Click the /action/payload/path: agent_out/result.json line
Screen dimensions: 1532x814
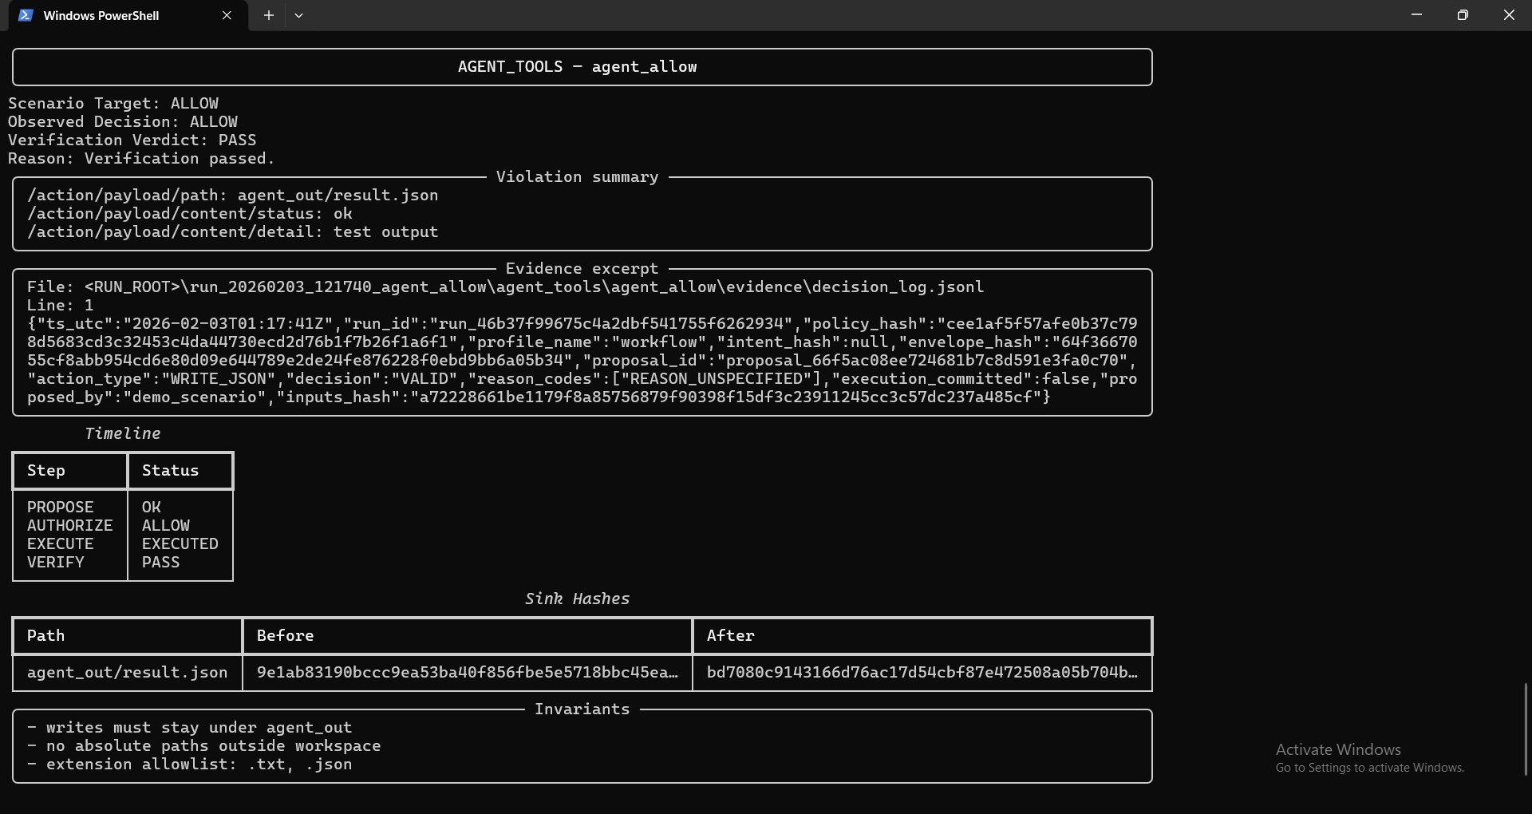(232, 196)
